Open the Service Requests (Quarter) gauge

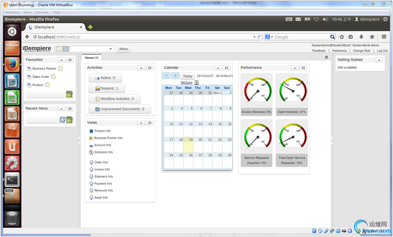tap(257, 143)
